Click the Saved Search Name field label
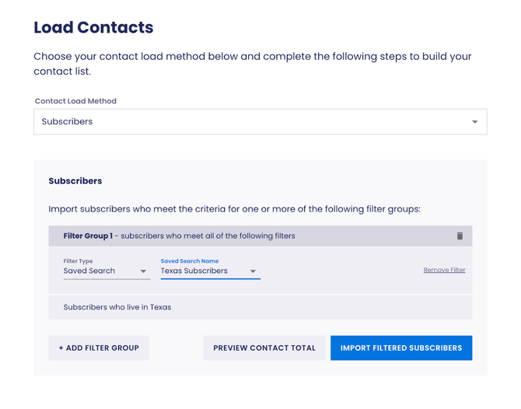521x409 pixels. (190, 261)
